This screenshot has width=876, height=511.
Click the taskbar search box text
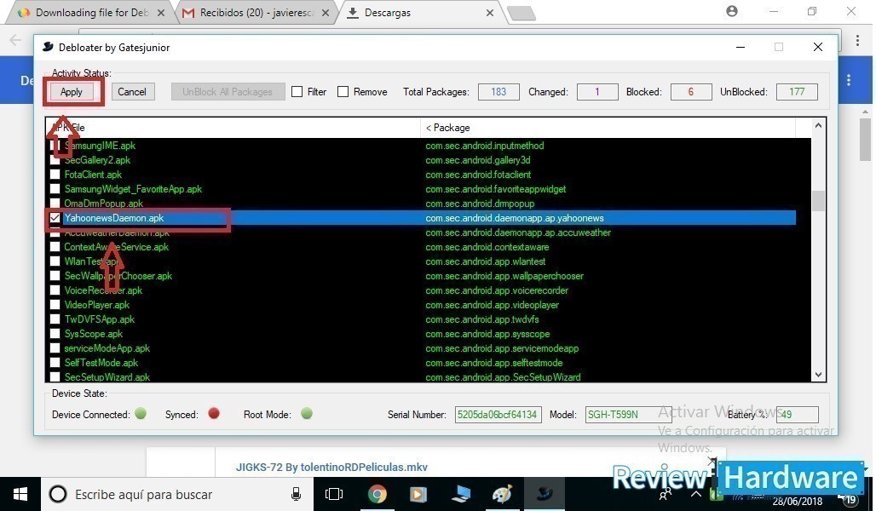pyautogui.click(x=143, y=495)
